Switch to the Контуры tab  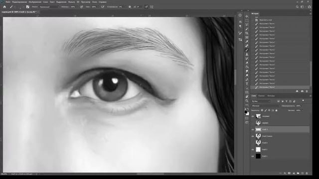click(271, 96)
